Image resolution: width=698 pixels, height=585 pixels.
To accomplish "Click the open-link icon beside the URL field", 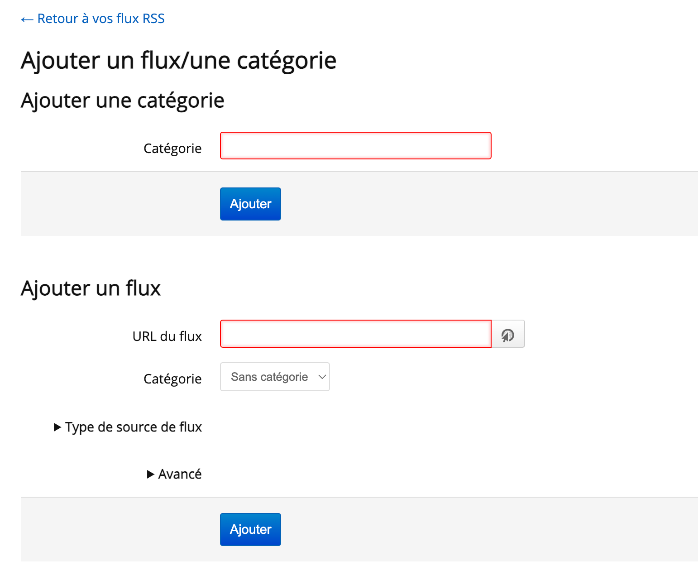I will [508, 334].
